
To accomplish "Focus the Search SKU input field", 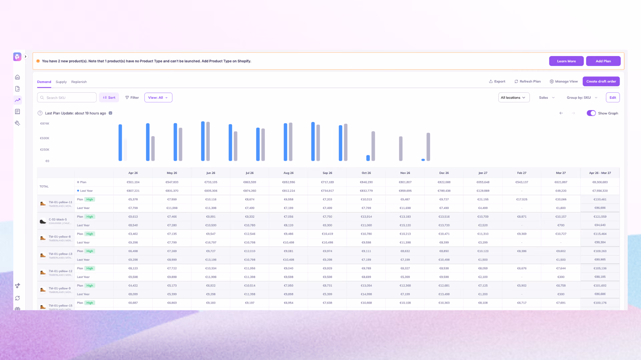I will pyautogui.click(x=67, y=98).
